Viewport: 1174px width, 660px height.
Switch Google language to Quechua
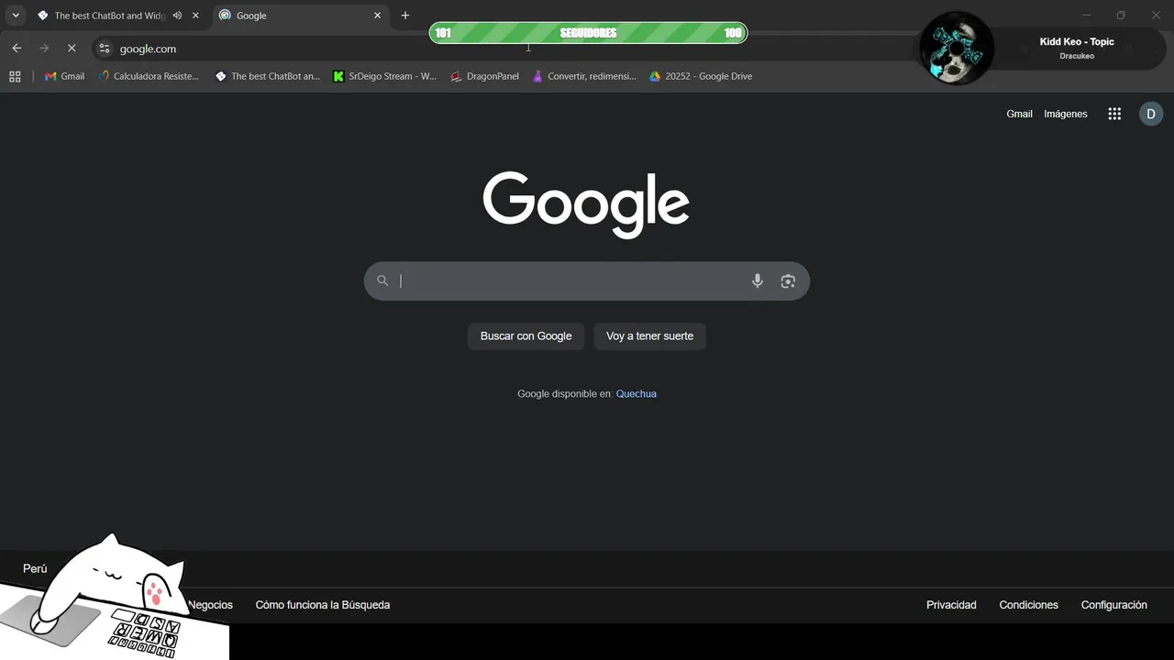click(x=636, y=393)
